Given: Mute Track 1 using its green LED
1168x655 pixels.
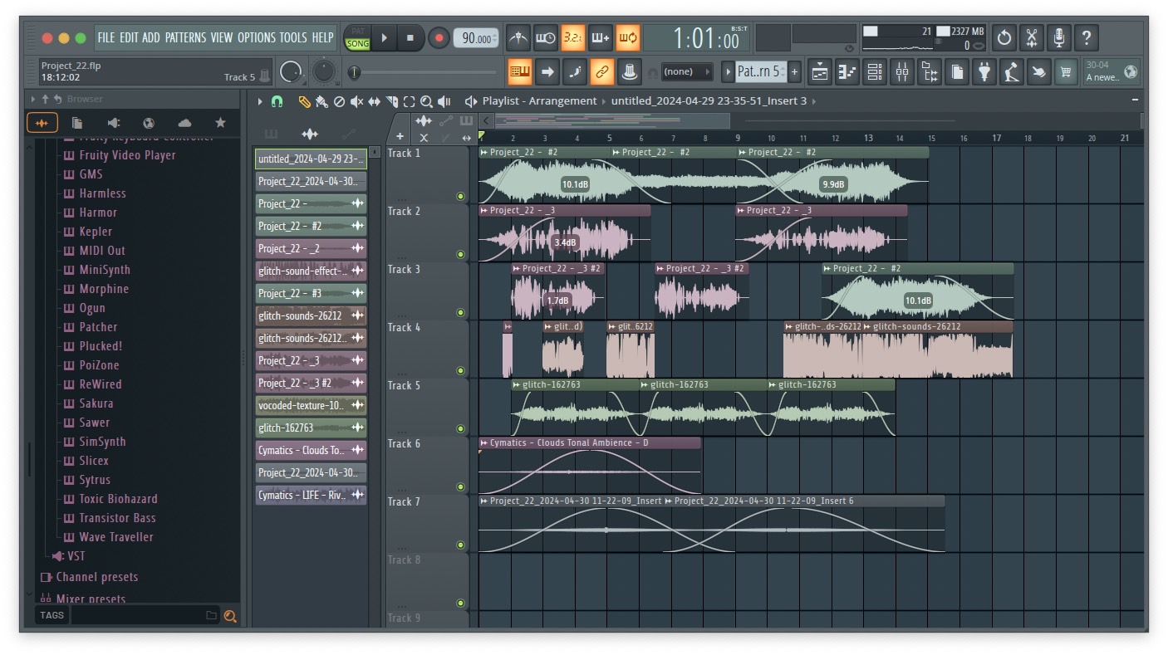Looking at the screenshot, I should coord(460,197).
